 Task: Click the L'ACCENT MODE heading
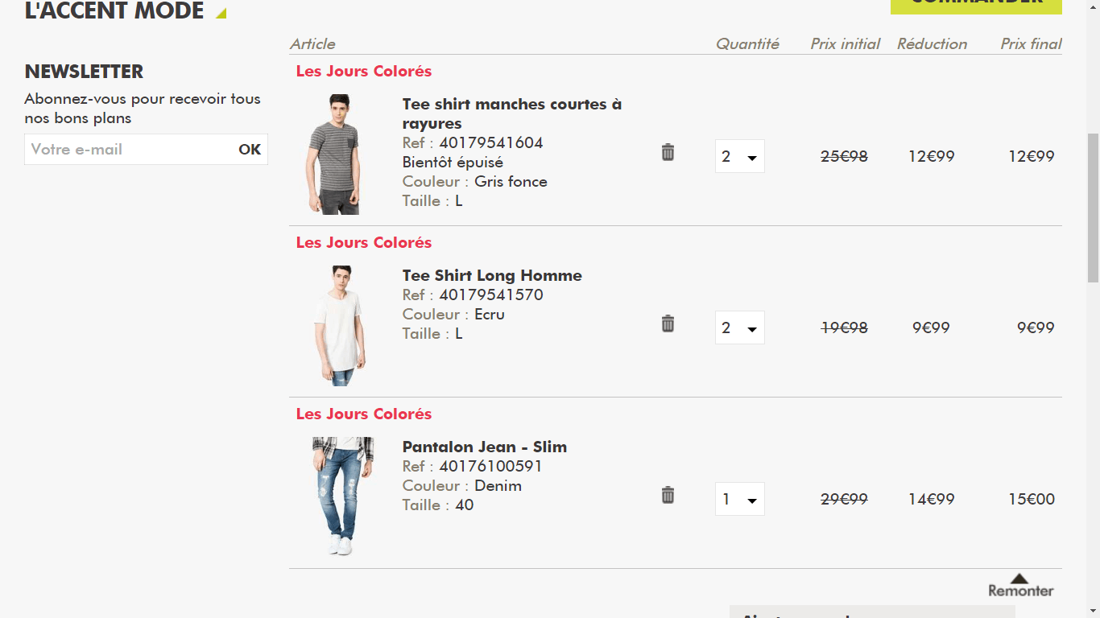[114, 11]
